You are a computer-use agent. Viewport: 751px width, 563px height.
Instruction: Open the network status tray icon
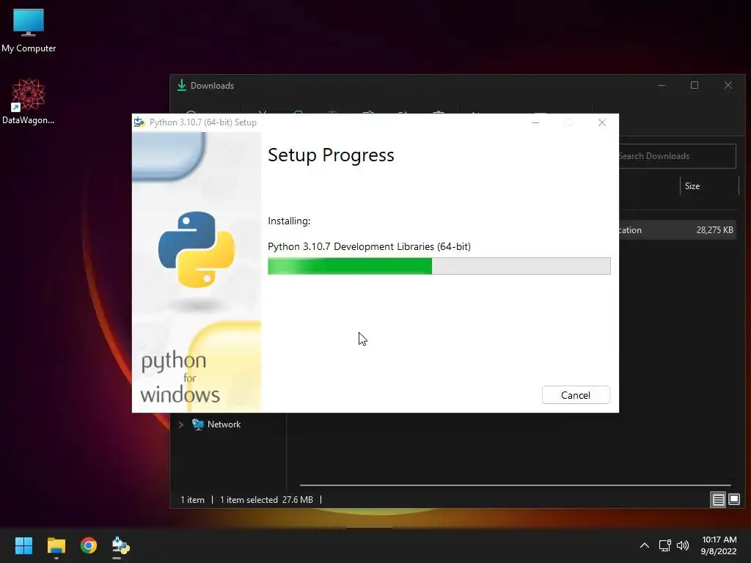[664, 545]
